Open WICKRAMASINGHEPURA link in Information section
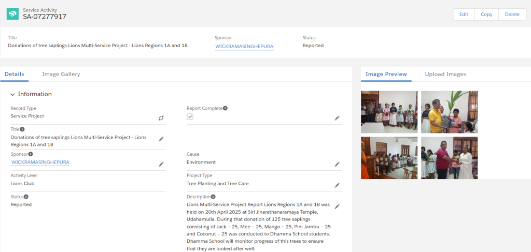Image resolution: width=531 pixels, height=252 pixels. click(x=40, y=162)
